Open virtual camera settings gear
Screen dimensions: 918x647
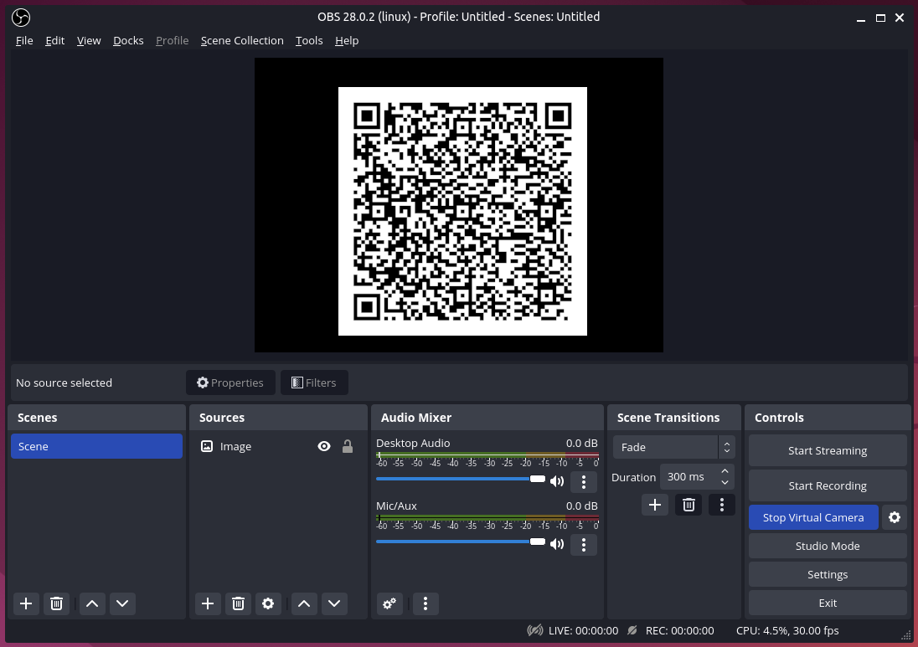895,517
